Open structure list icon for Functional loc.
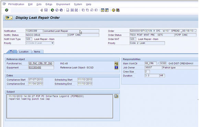 click(x=116, y=63)
